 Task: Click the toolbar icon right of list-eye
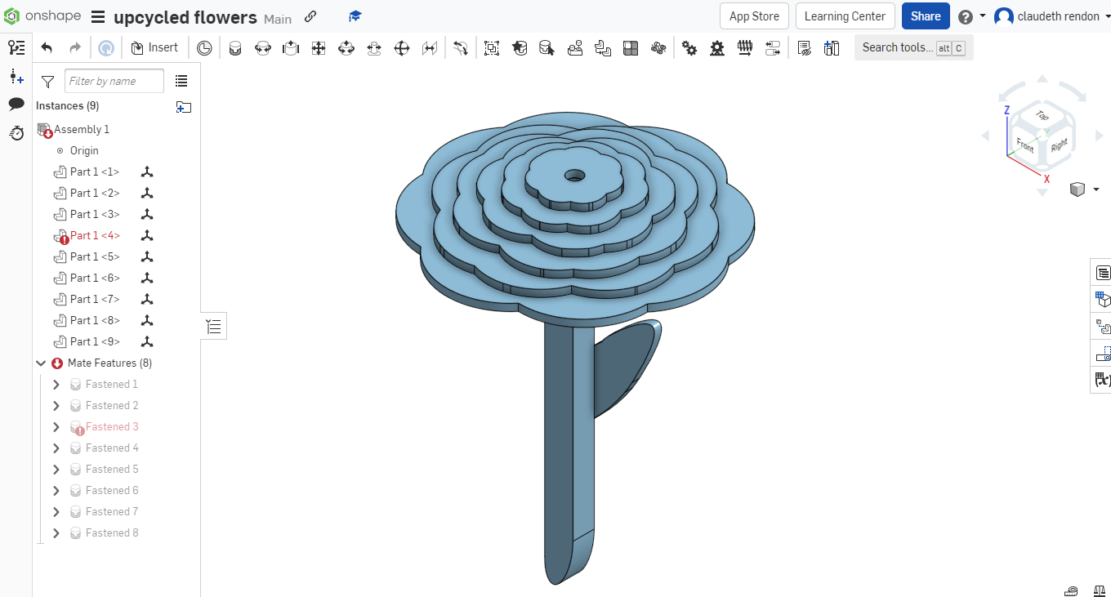832,48
